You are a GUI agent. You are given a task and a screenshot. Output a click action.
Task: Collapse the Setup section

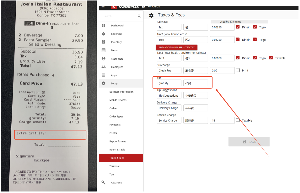click(x=121, y=83)
